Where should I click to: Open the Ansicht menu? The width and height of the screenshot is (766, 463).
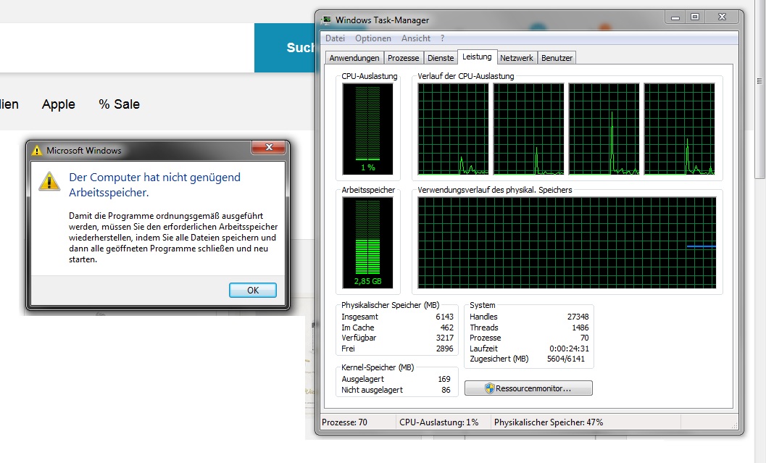pos(416,38)
